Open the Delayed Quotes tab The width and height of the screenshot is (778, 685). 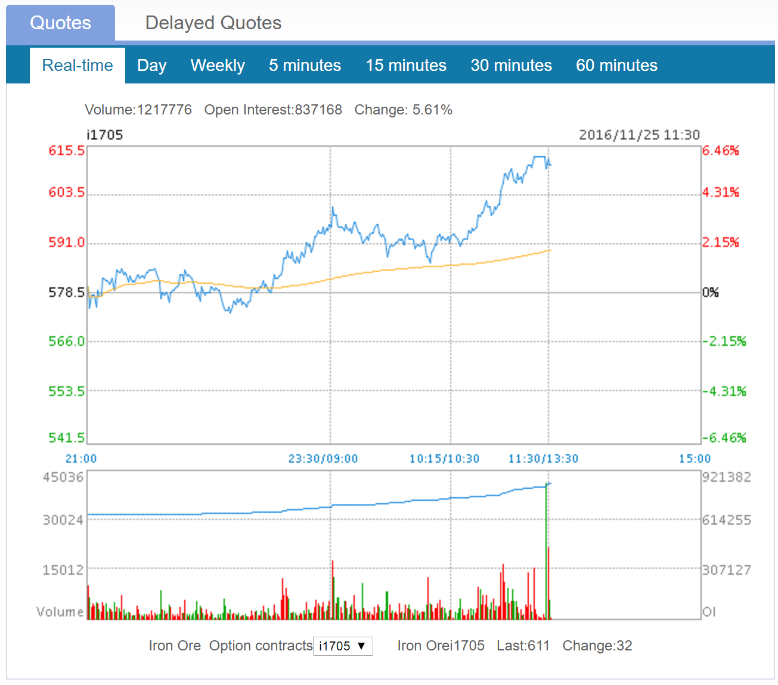coord(213,23)
